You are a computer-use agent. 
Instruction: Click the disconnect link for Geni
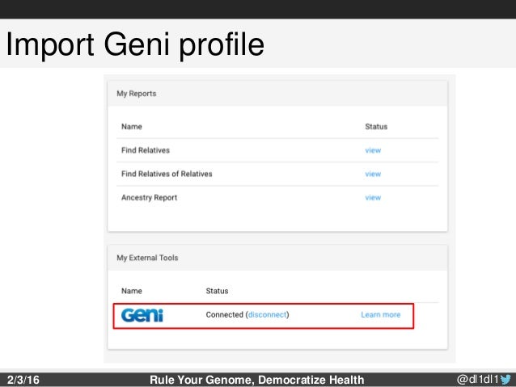[x=267, y=314]
